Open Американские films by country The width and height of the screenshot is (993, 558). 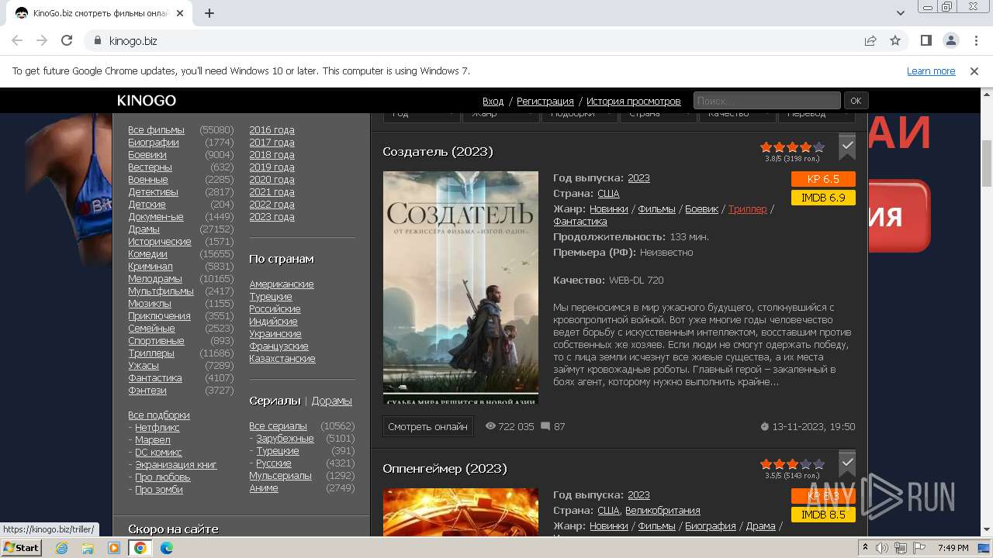282,284
